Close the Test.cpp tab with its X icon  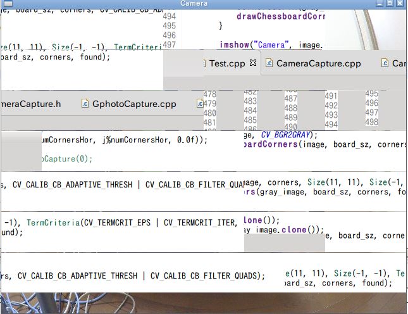click(x=253, y=63)
